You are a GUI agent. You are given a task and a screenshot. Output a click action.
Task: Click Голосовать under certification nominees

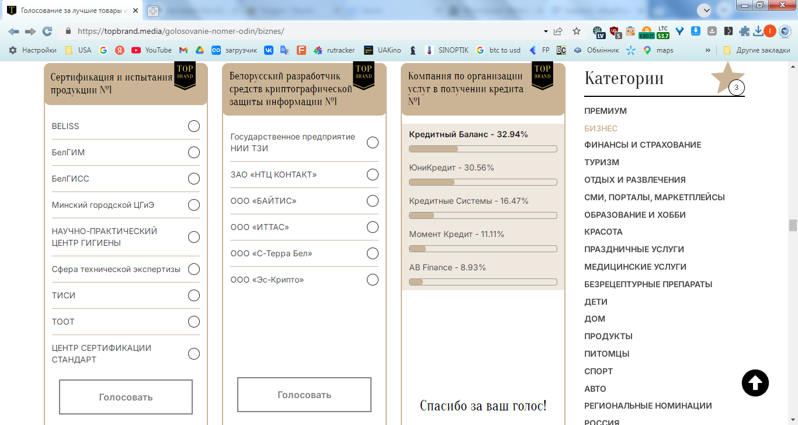(x=126, y=397)
